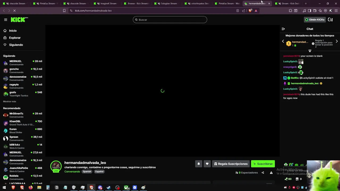Open followed channel grafo
The image size is (340, 191).
[x=23, y=94]
